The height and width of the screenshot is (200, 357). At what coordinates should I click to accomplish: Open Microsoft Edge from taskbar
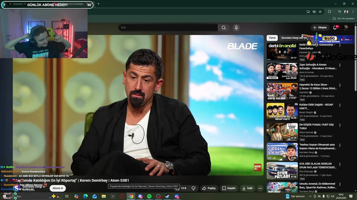(85, 196)
